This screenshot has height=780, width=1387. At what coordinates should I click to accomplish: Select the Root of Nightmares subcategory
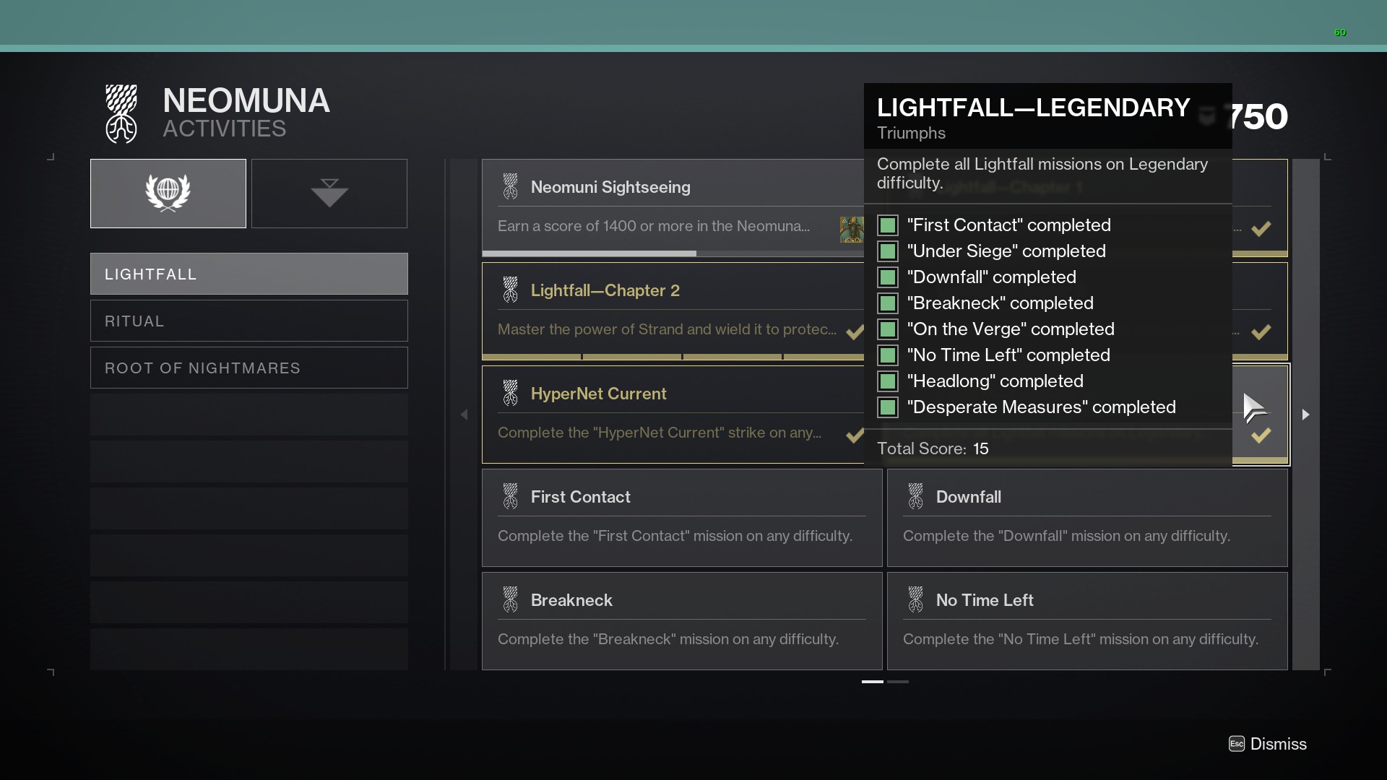pyautogui.click(x=249, y=368)
